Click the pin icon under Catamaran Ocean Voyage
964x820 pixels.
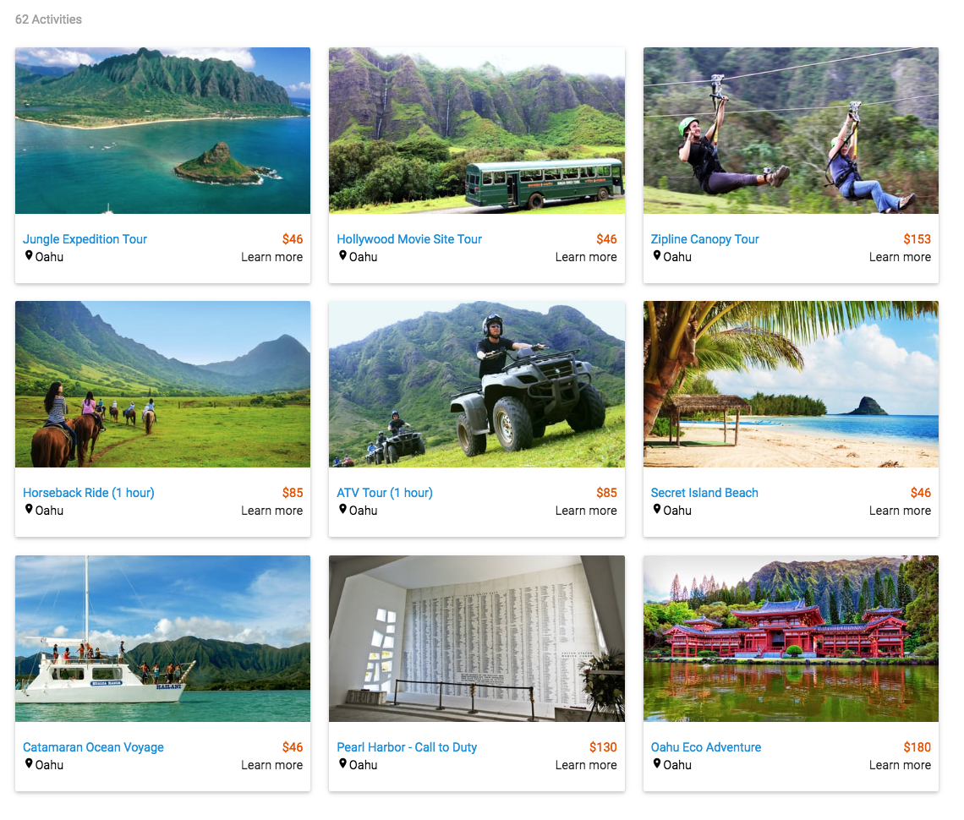click(29, 764)
